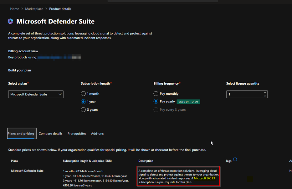
Task: Click the 'Build your plan' heading
Action: pyautogui.click(x=19, y=70)
